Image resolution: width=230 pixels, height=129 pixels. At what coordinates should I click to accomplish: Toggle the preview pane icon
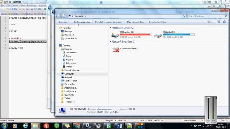click(218, 22)
